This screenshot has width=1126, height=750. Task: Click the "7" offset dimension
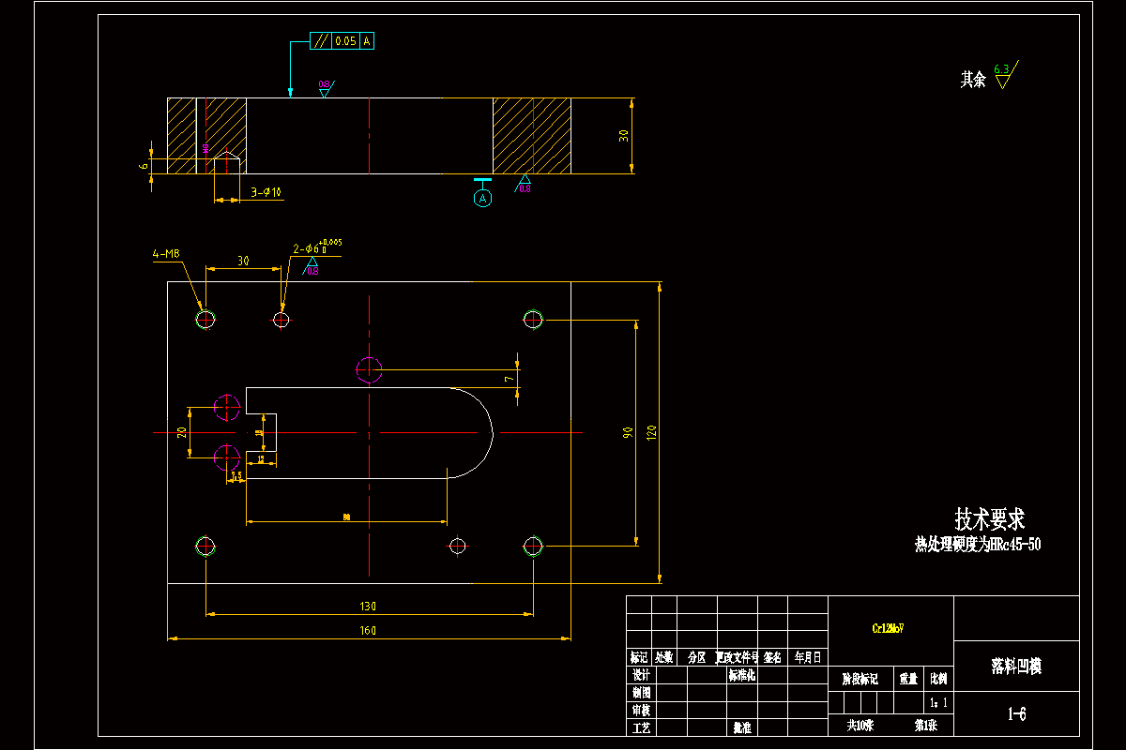click(508, 379)
